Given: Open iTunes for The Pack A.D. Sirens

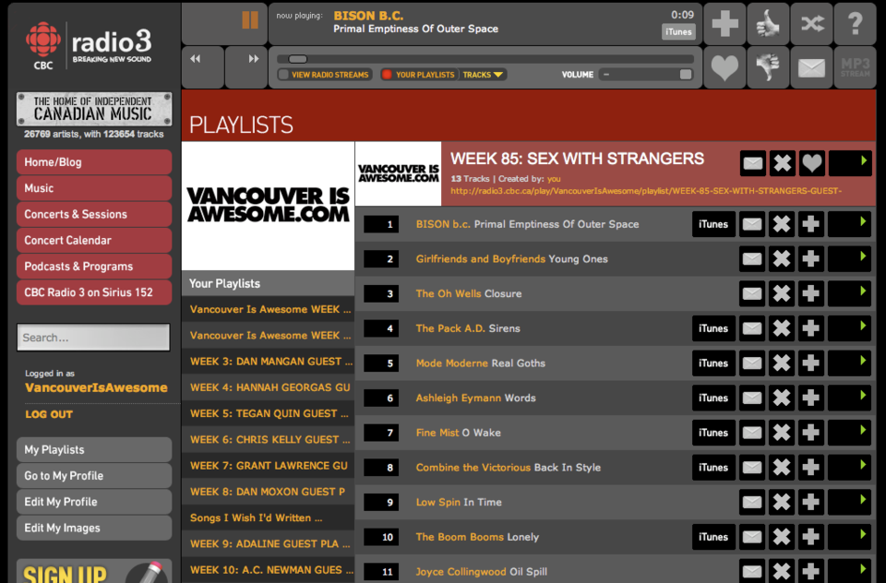Looking at the screenshot, I should 713,328.
